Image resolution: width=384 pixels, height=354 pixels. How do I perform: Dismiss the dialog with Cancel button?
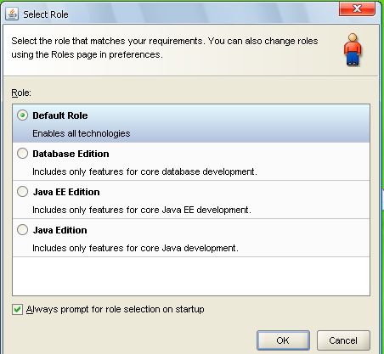coord(343,340)
